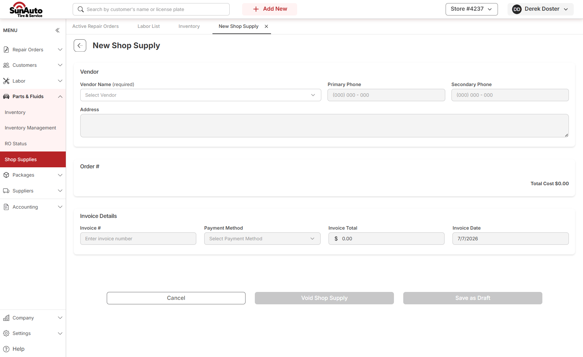Open the Derek Doster user menu

[x=540, y=9]
